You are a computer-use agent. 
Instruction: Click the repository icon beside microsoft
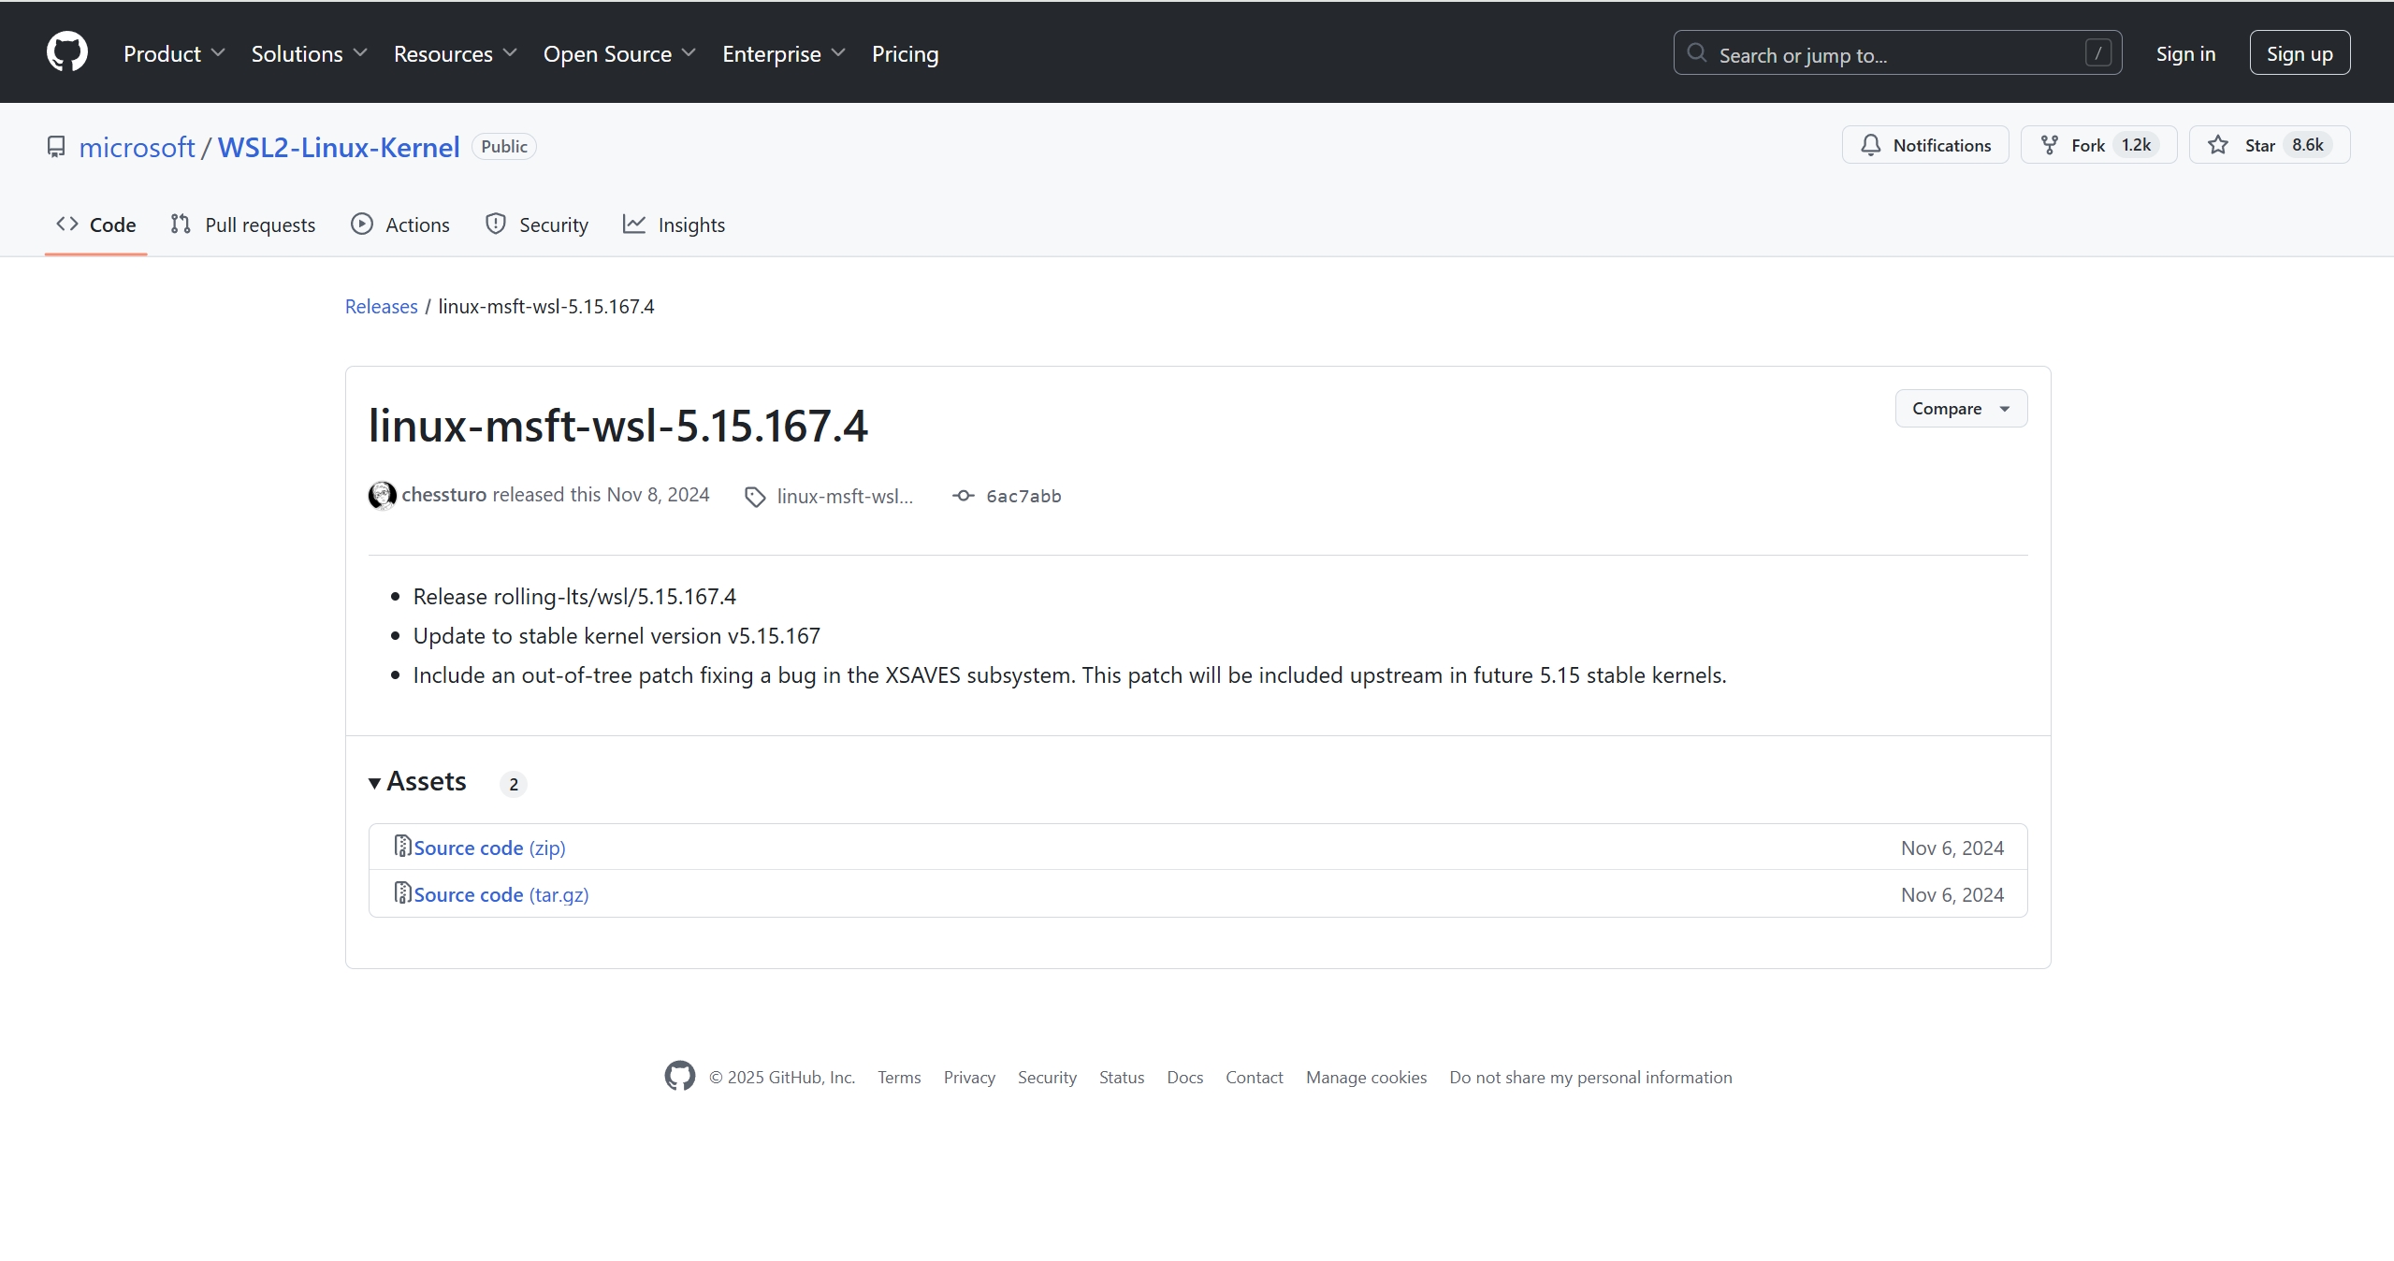(56, 148)
